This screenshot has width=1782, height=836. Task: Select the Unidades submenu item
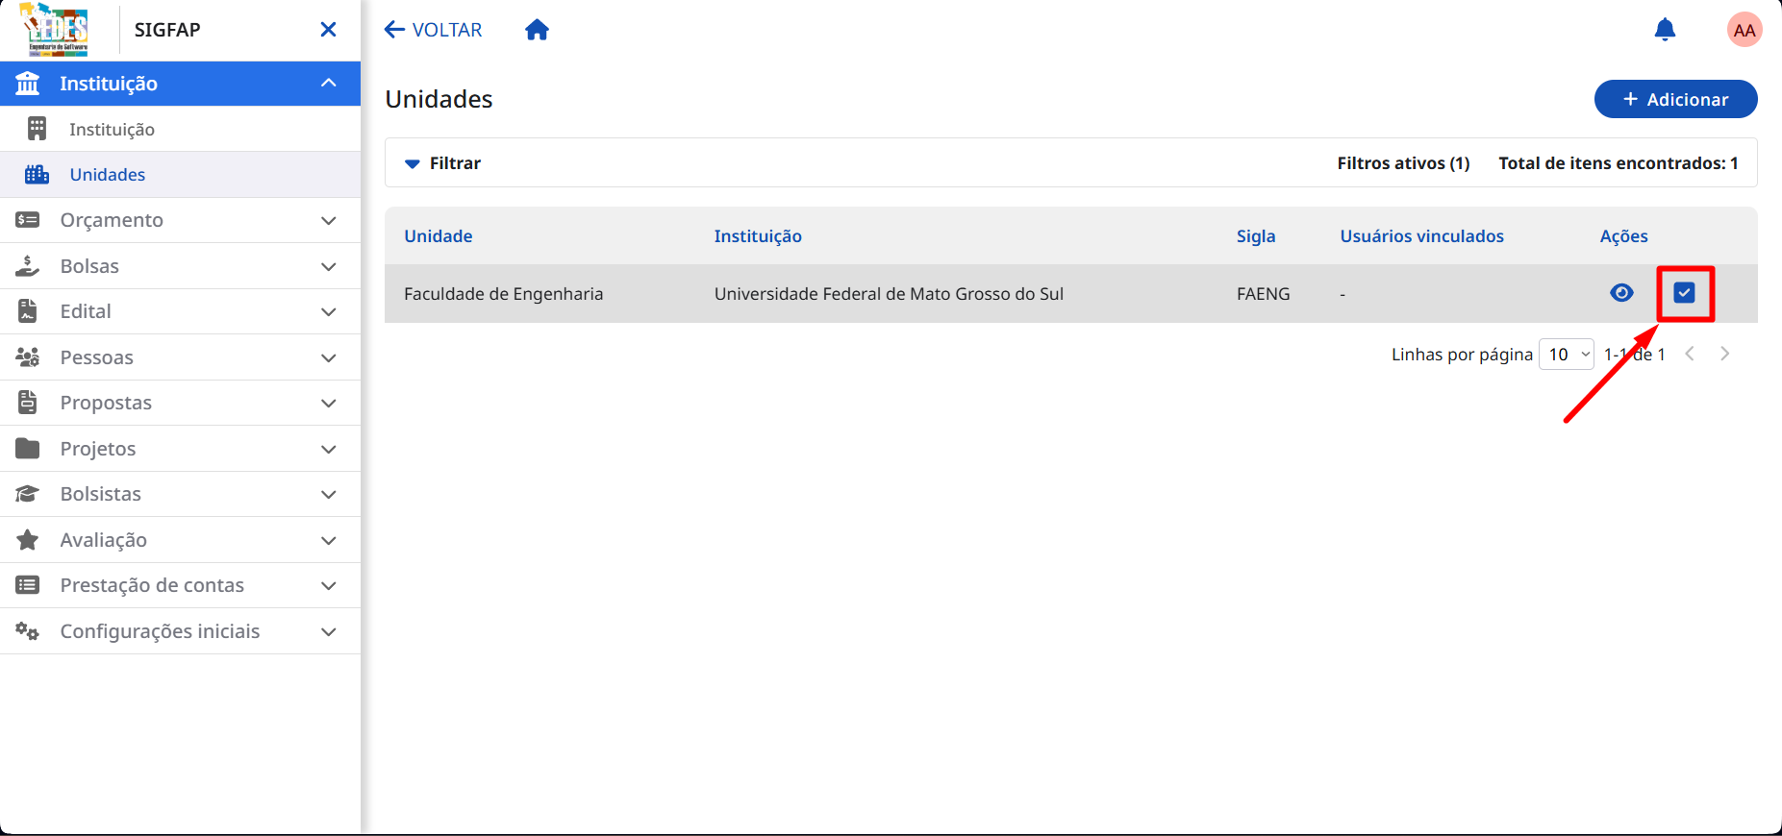pyautogui.click(x=180, y=175)
